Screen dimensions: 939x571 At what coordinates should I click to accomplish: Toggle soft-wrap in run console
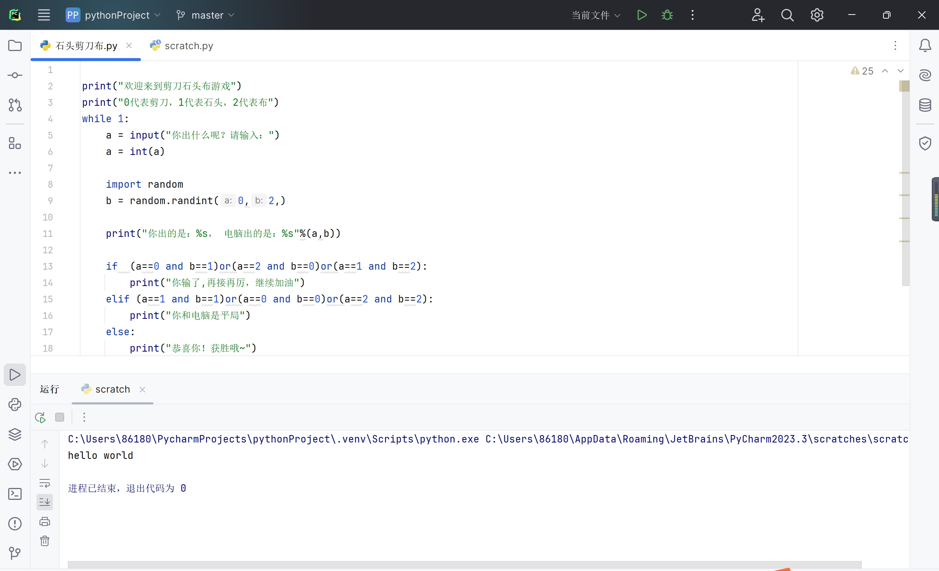[x=45, y=483]
